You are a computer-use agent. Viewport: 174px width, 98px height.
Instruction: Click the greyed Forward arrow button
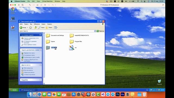(x=30, y=27)
